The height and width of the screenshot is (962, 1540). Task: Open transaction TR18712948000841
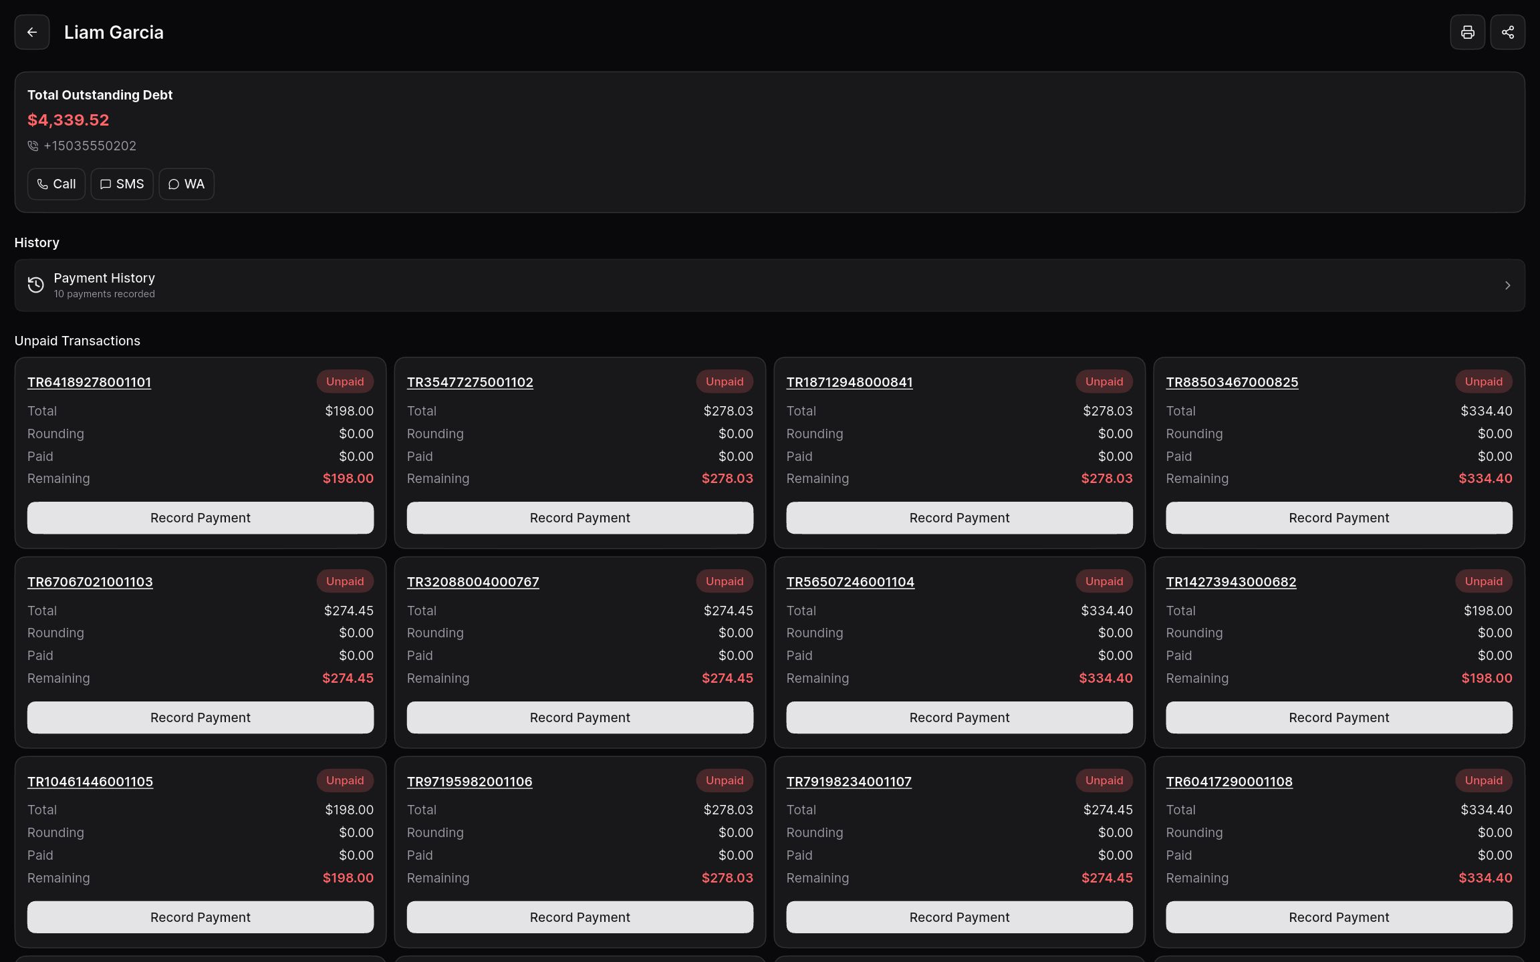(x=850, y=382)
